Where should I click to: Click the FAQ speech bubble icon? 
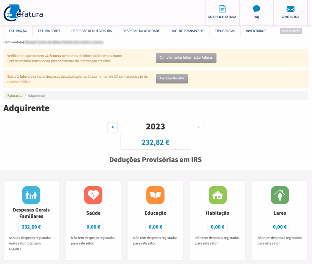[256, 9]
